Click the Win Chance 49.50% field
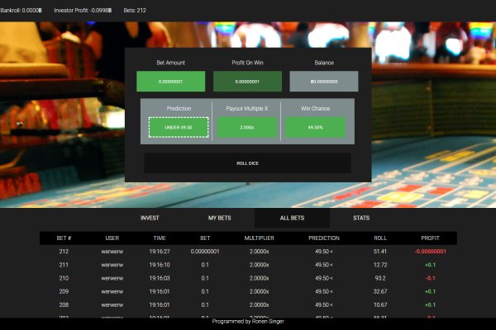 [x=315, y=127]
